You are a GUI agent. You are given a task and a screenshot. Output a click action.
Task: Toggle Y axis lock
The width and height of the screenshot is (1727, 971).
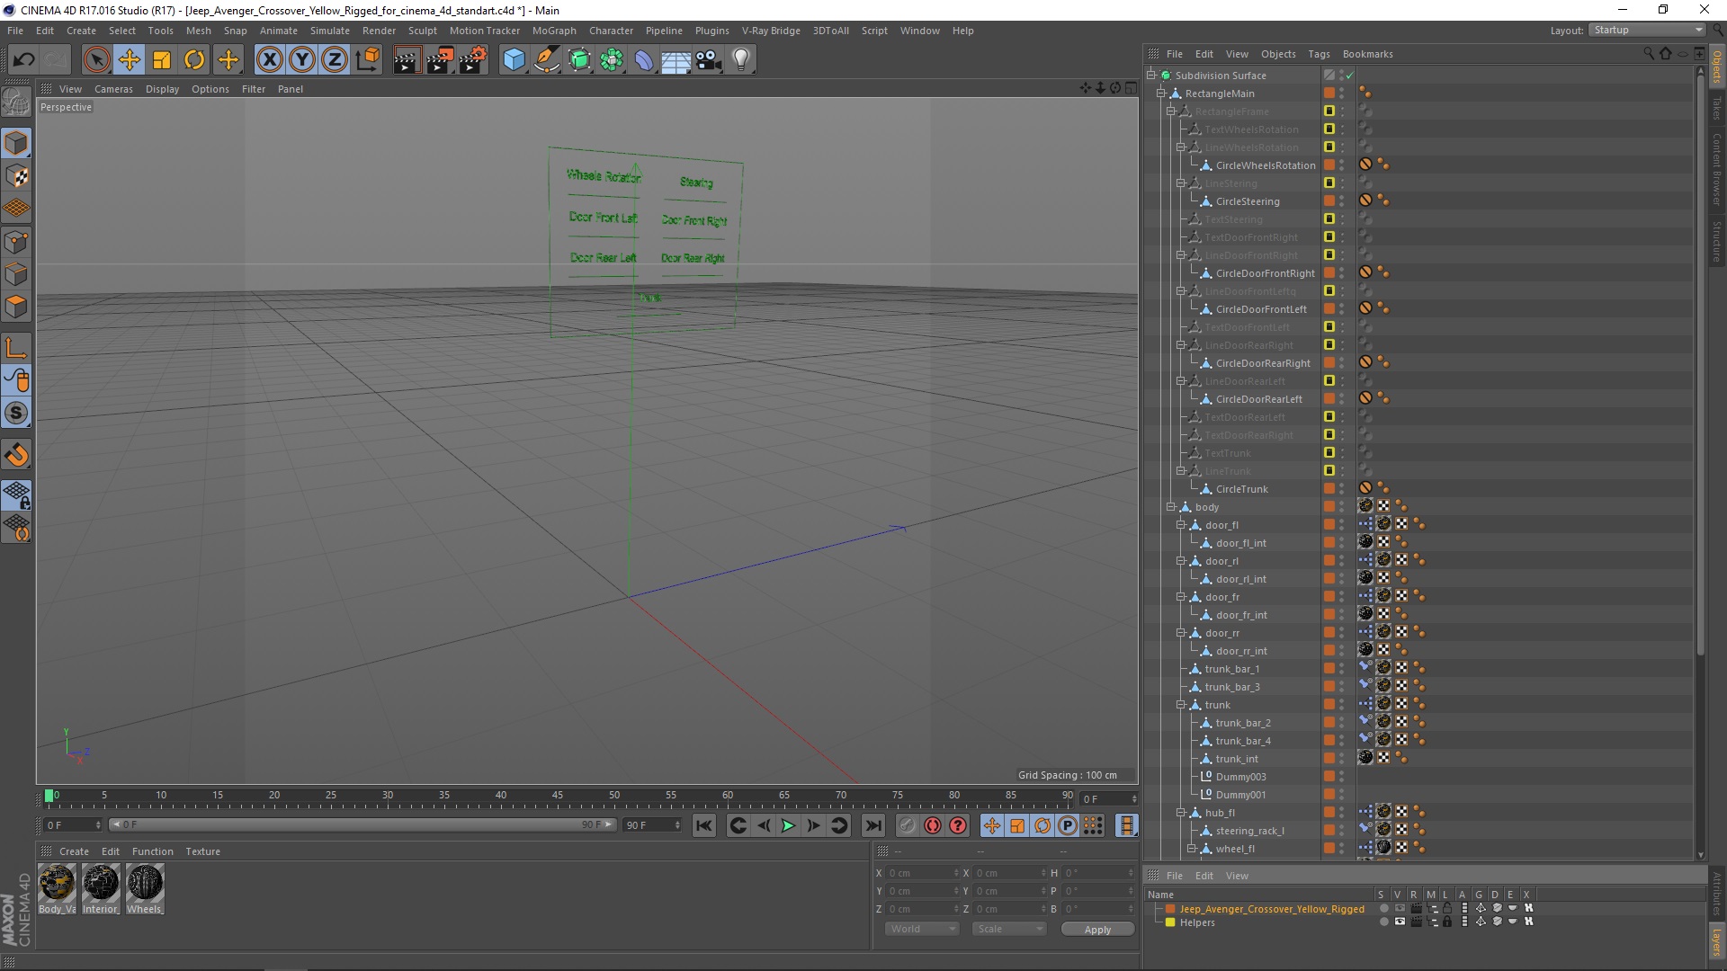(302, 60)
